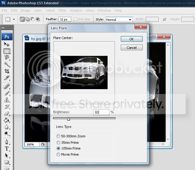The height and width of the screenshot is (170, 195).
Task: Click the 100% zoom field in hy.jpg window
Action: point(32,144)
